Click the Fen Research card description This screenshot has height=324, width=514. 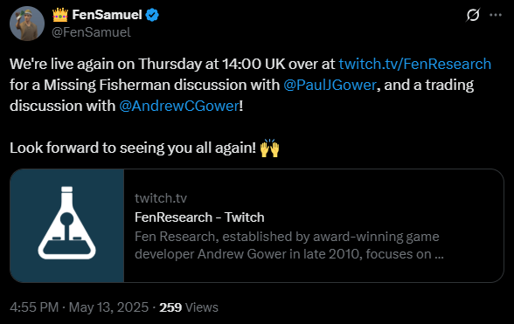coord(289,245)
